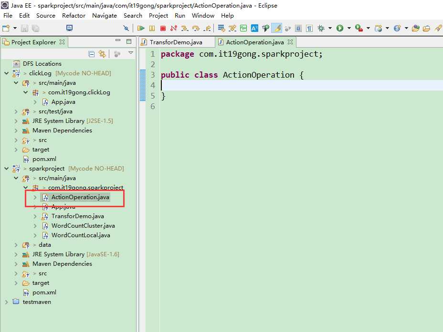Select sparkproject's pom.xml file
The width and height of the screenshot is (443, 332).
[44, 292]
